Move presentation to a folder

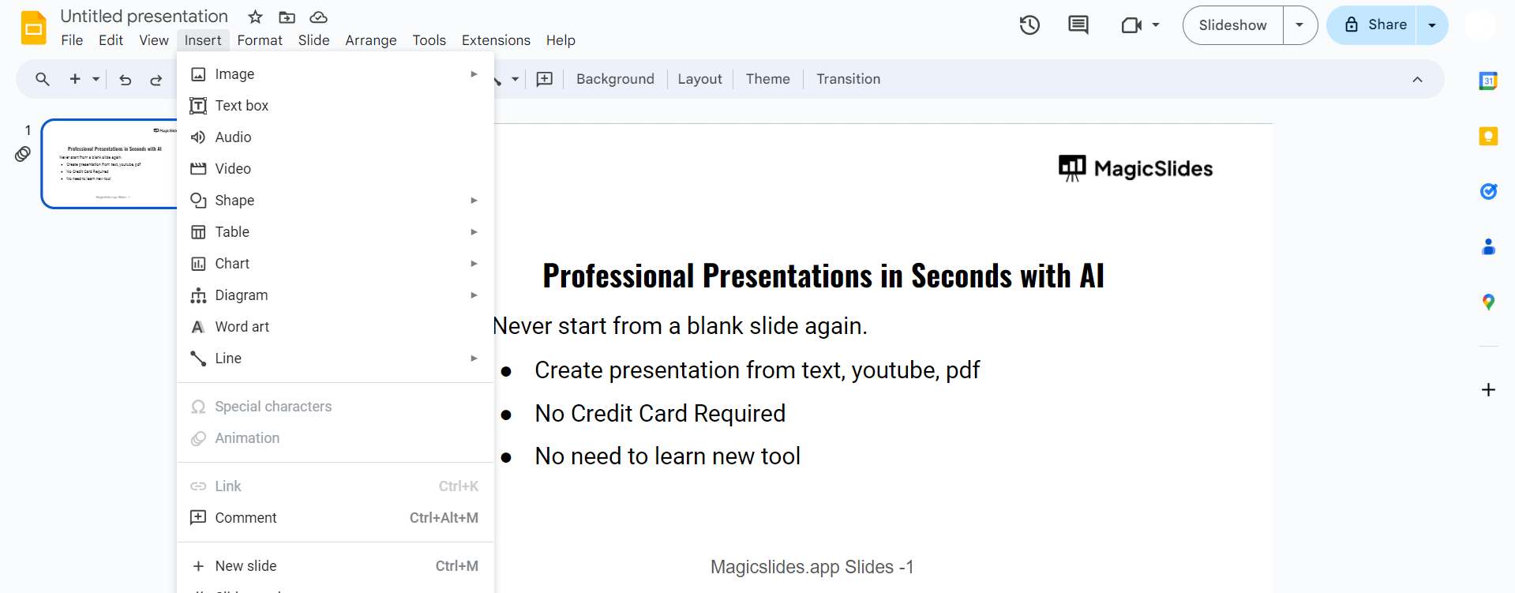287,17
